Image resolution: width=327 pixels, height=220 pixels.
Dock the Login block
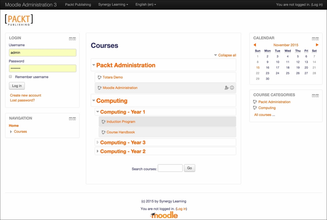(74, 39)
